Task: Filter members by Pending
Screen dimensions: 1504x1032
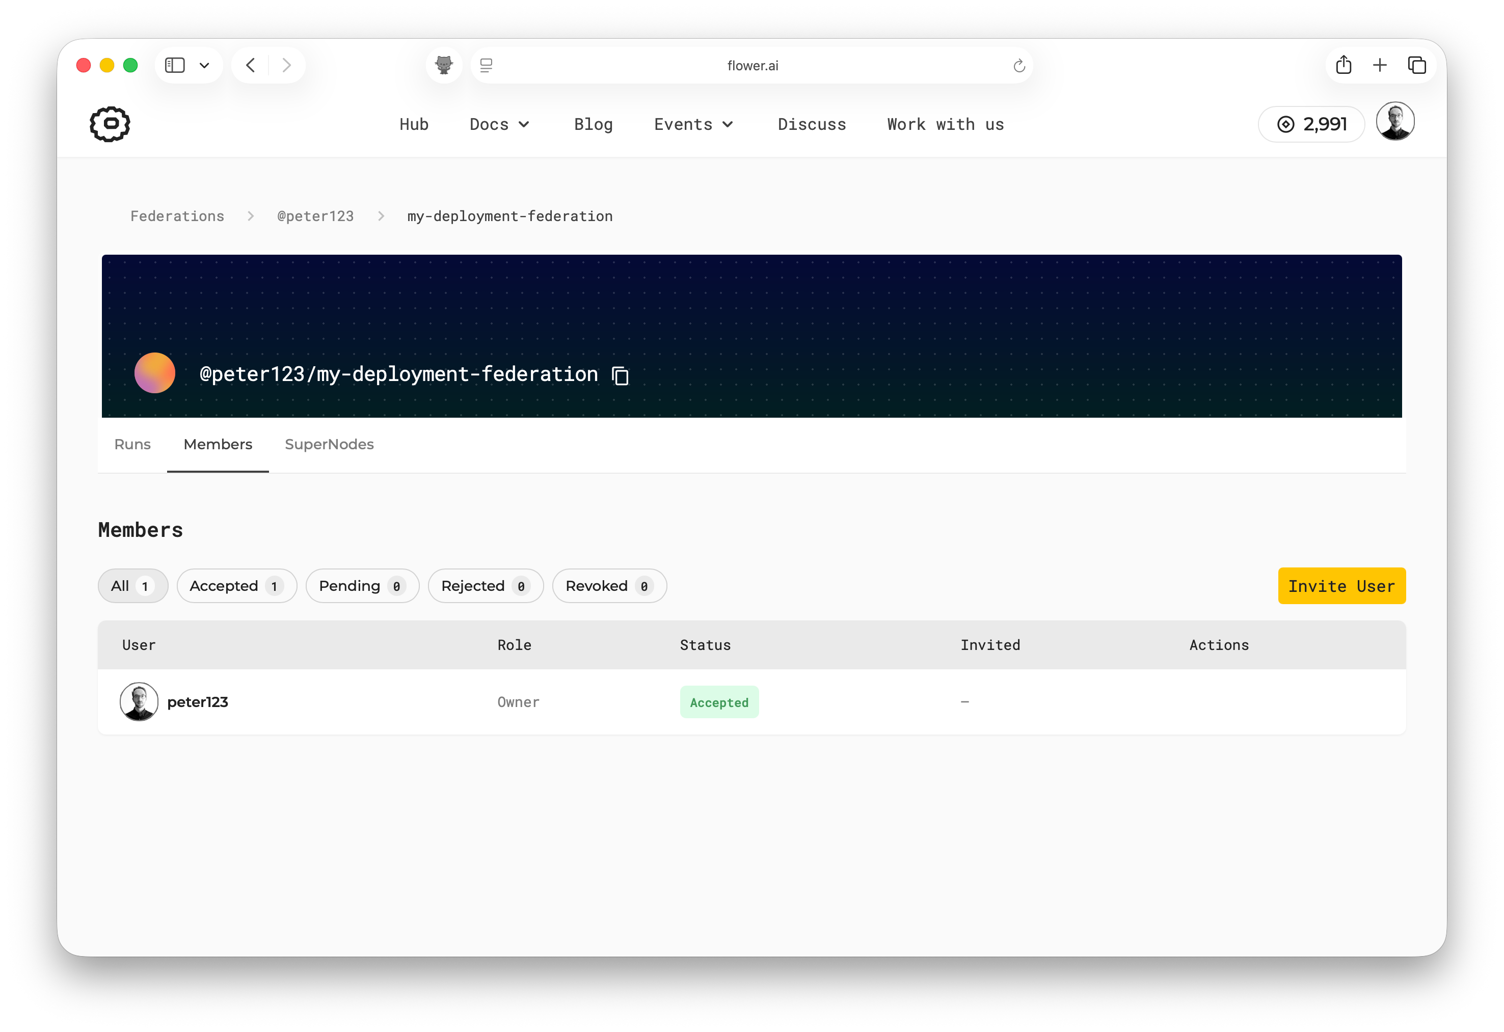Action: coord(362,586)
